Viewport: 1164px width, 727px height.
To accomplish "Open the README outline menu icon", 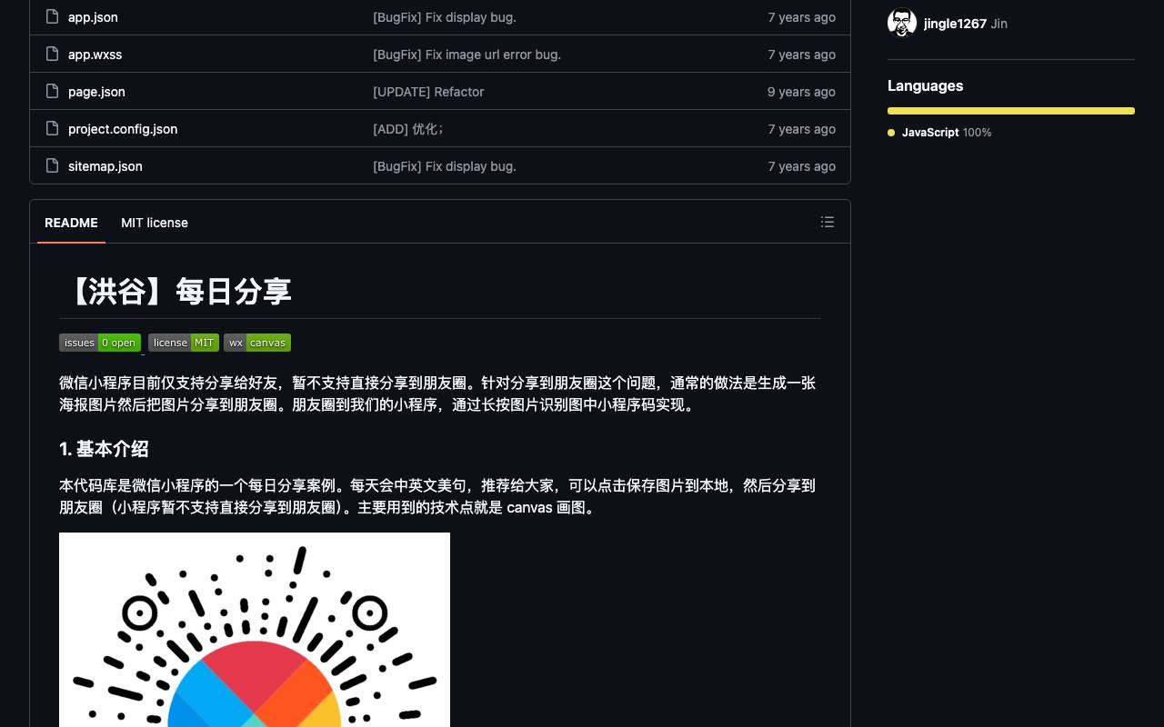I will coord(827,222).
